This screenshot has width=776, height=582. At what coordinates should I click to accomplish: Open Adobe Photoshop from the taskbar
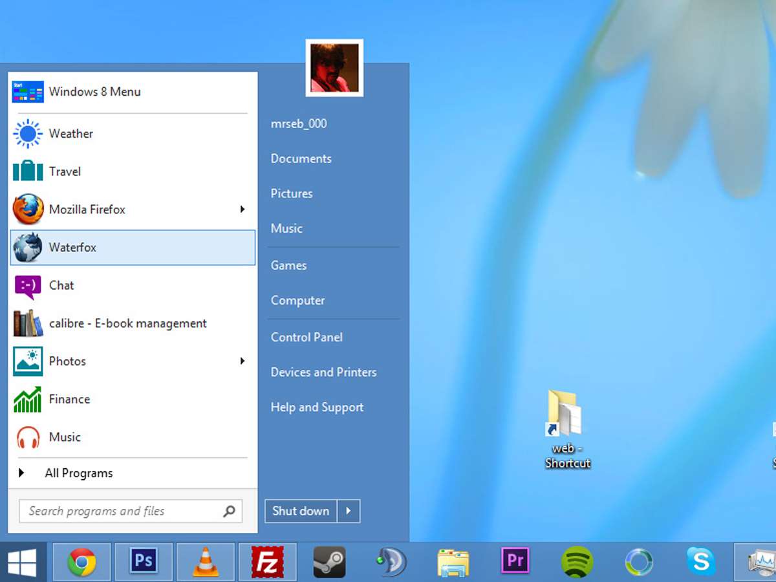pyautogui.click(x=144, y=561)
